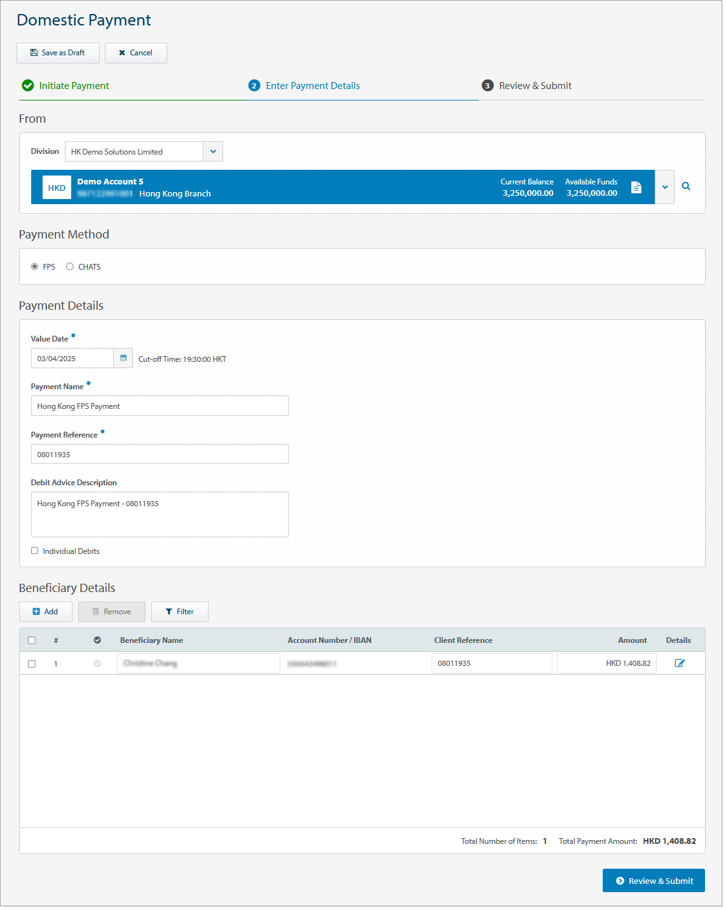The width and height of the screenshot is (726, 910).
Task: Select the FPS payment method
Action: [x=35, y=266]
